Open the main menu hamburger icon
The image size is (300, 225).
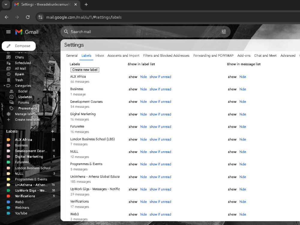point(8,32)
